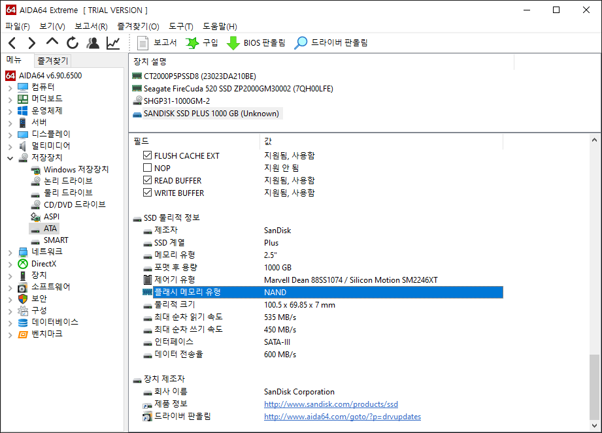The width and height of the screenshot is (602, 433).
Task: Switch to the 메뉴 tab in sidebar
Action: [14, 60]
